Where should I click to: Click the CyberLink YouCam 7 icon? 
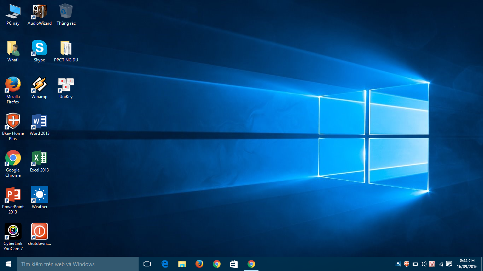pyautogui.click(x=13, y=231)
